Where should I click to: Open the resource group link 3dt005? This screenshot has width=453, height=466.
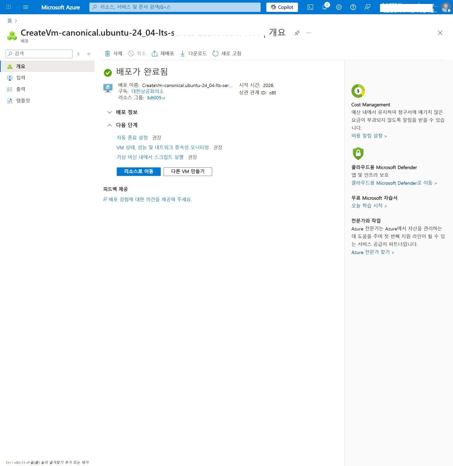(x=156, y=98)
